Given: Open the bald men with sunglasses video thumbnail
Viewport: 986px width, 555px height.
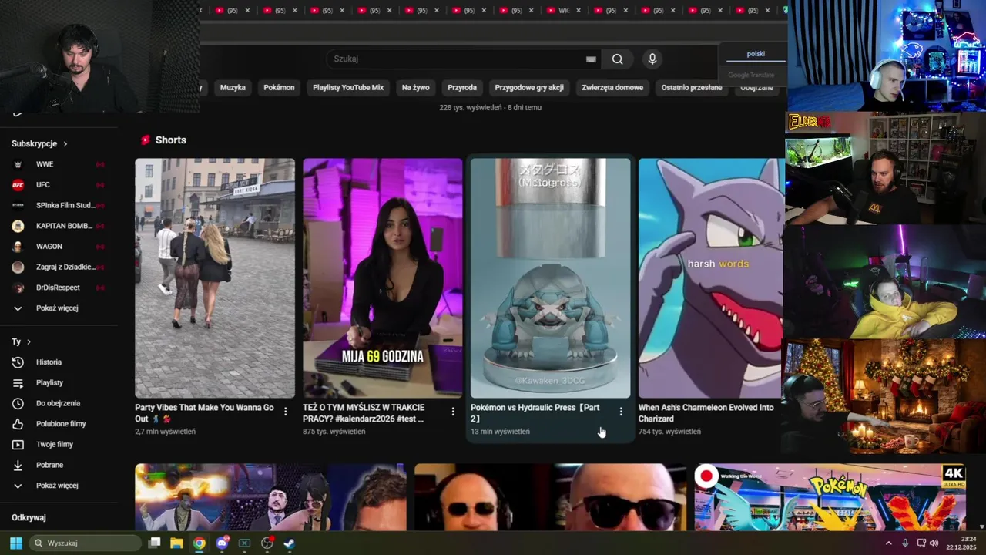Looking at the screenshot, I should [550, 497].
